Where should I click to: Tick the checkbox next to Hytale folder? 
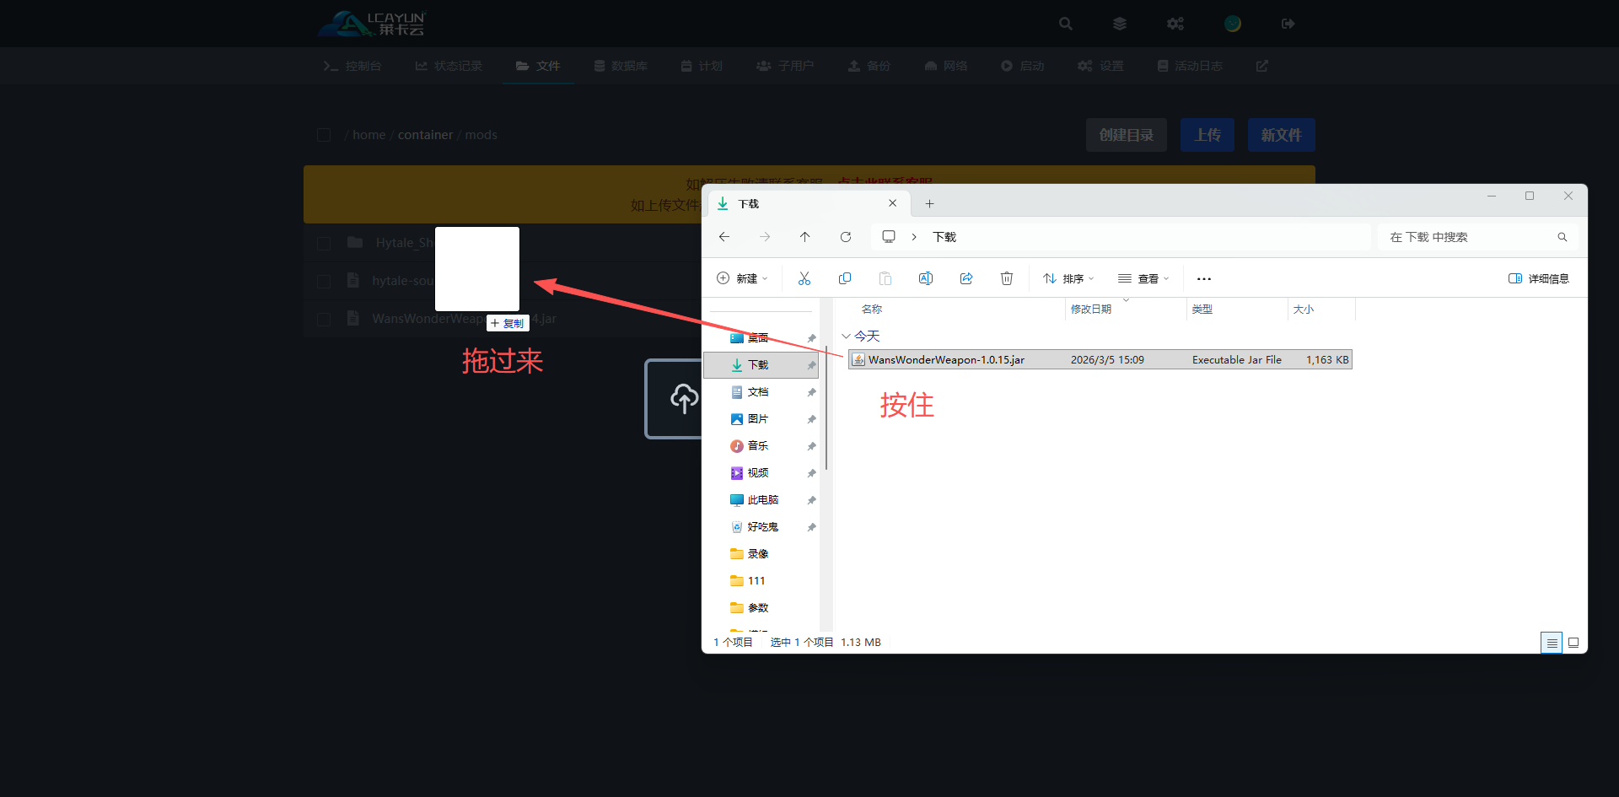click(324, 243)
